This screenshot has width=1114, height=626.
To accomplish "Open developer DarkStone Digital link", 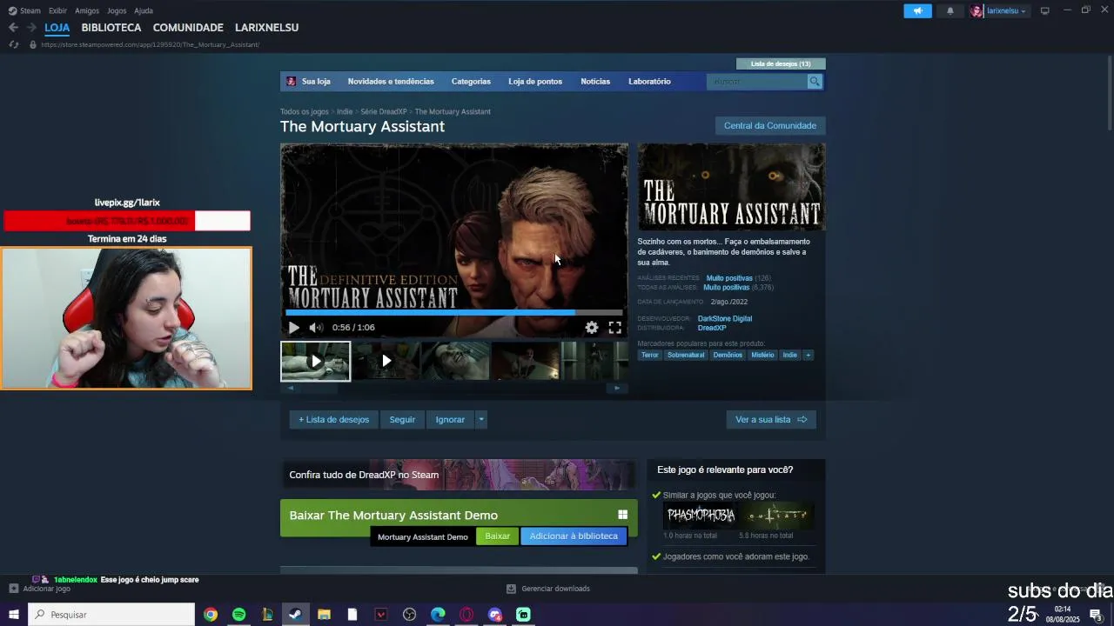I will [725, 319].
